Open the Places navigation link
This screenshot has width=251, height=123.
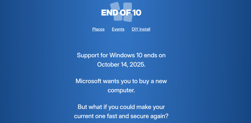[x=98, y=29]
